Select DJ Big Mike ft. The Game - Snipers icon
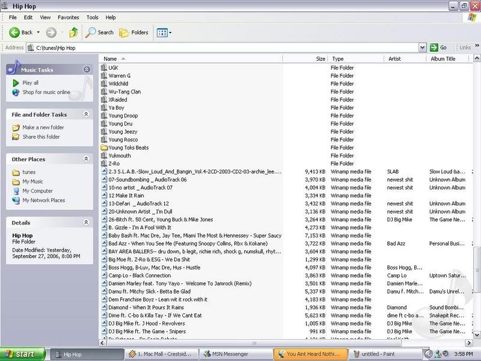The image size is (481, 361). 104,332
